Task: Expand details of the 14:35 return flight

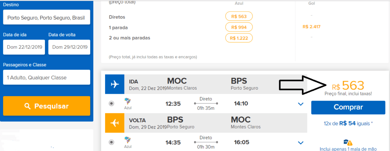Action: point(301,143)
